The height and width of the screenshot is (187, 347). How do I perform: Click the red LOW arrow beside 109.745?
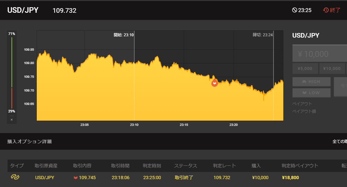point(76,178)
